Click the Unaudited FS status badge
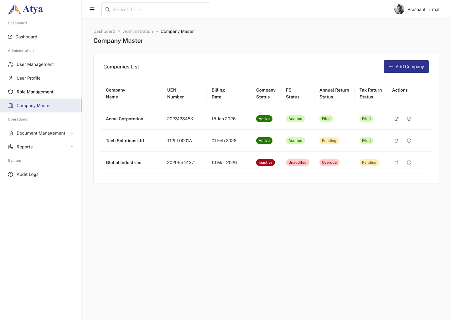 pyautogui.click(x=298, y=162)
